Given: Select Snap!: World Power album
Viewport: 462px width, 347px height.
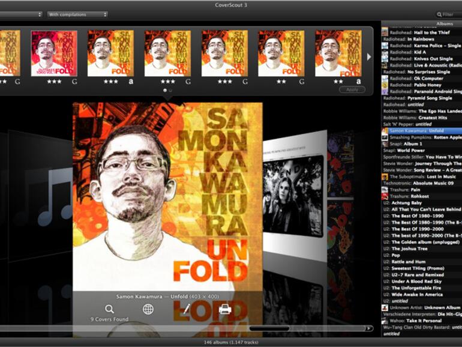Looking at the screenshot, I should pyautogui.click(x=422, y=150).
